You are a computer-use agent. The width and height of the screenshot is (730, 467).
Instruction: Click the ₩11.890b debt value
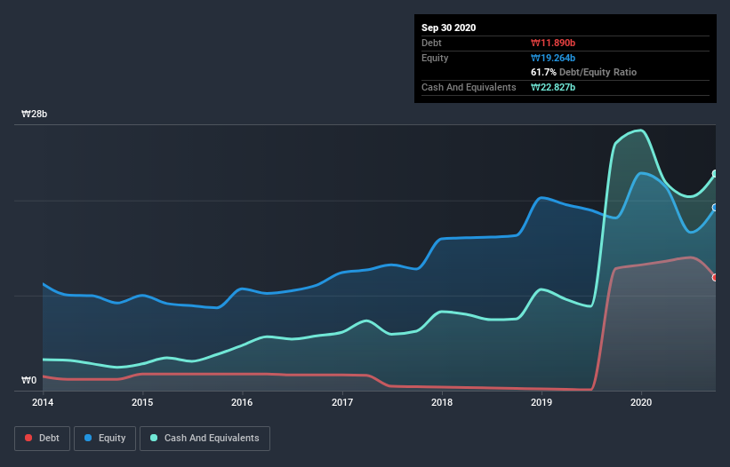click(553, 44)
